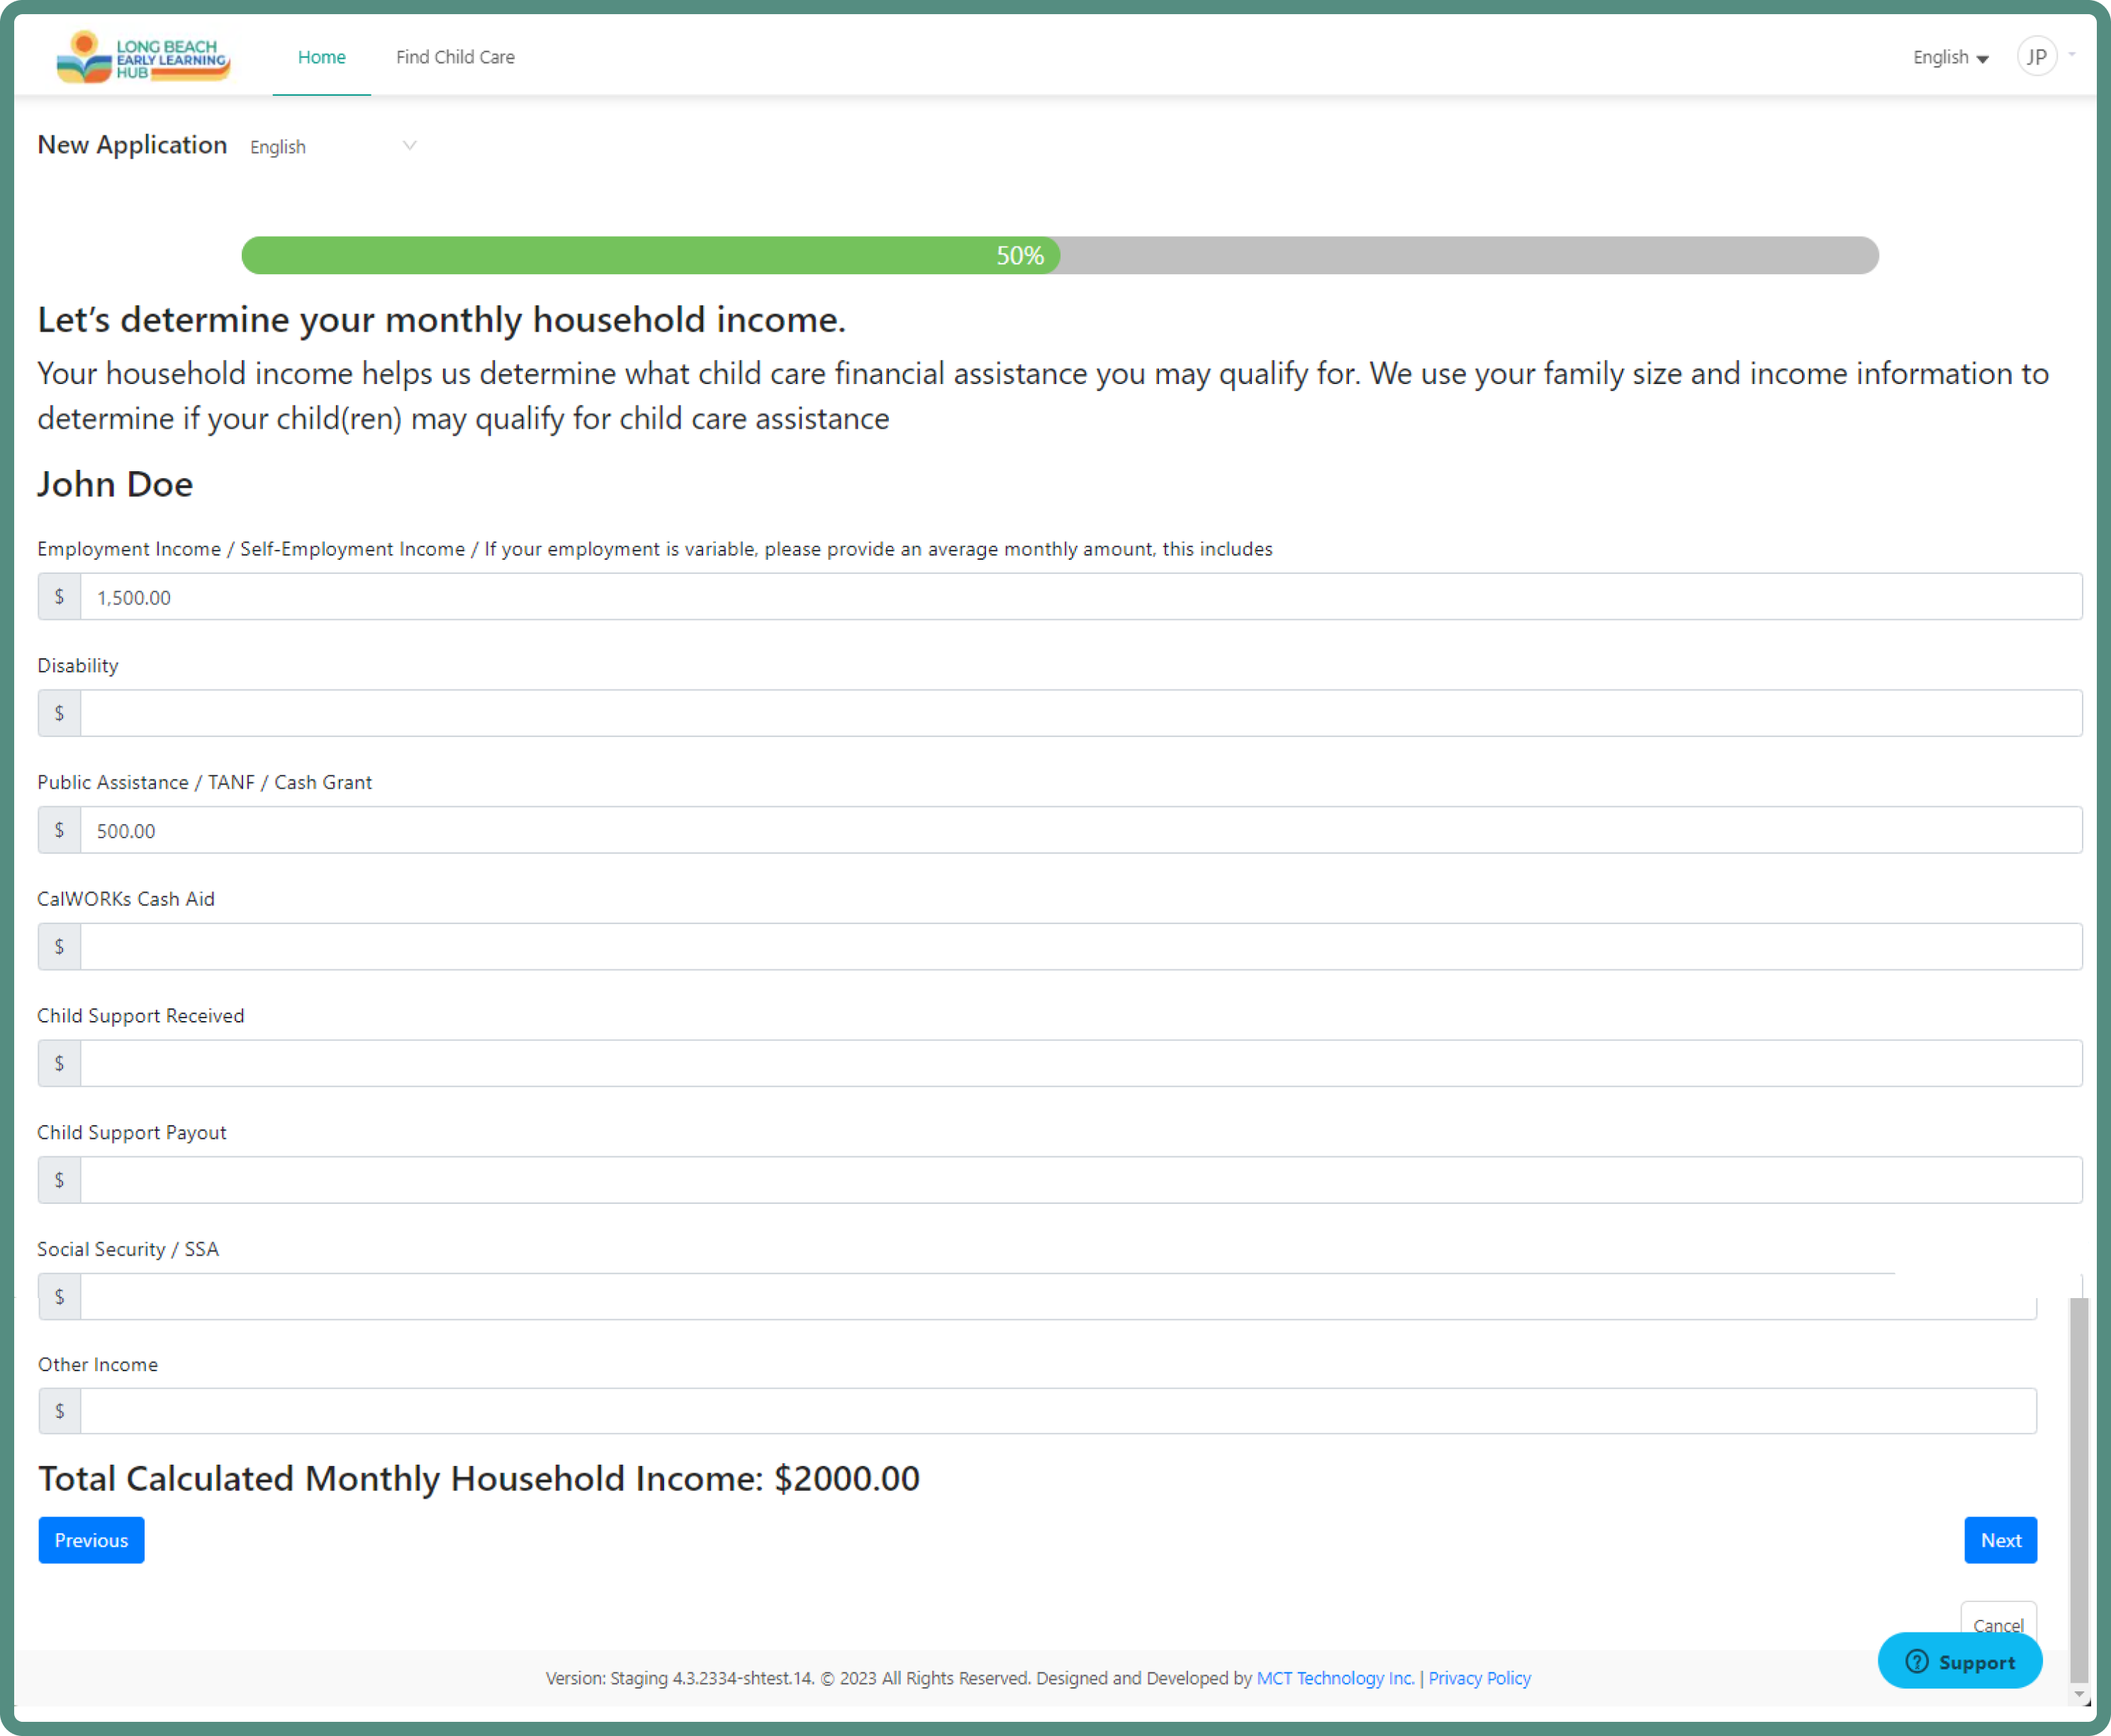This screenshot has height=1736, width=2111.
Task: Click the Employment Income input field
Action: (x=1080, y=597)
